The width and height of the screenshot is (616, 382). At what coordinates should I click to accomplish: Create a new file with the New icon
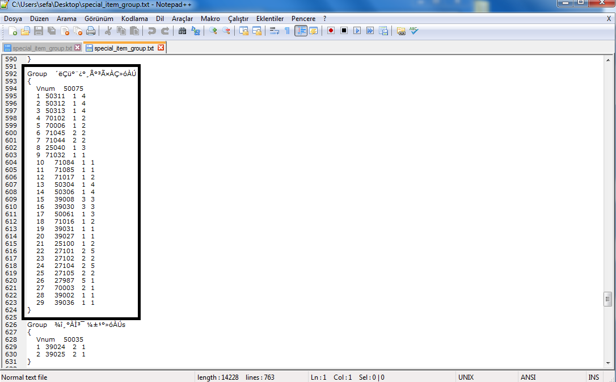[12, 31]
